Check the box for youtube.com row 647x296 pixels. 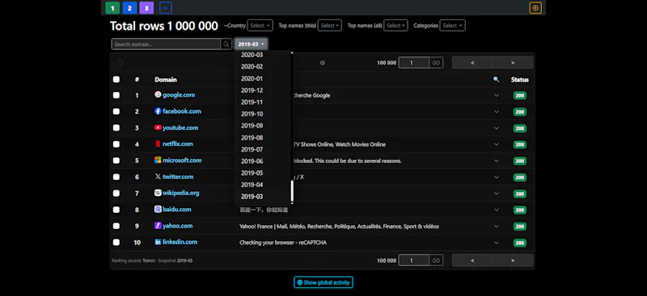click(x=116, y=128)
